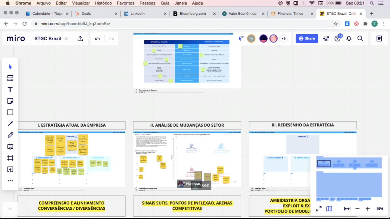Select the Text tool in left toolbar
This screenshot has height=219, width=390.
(x=10, y=90)
